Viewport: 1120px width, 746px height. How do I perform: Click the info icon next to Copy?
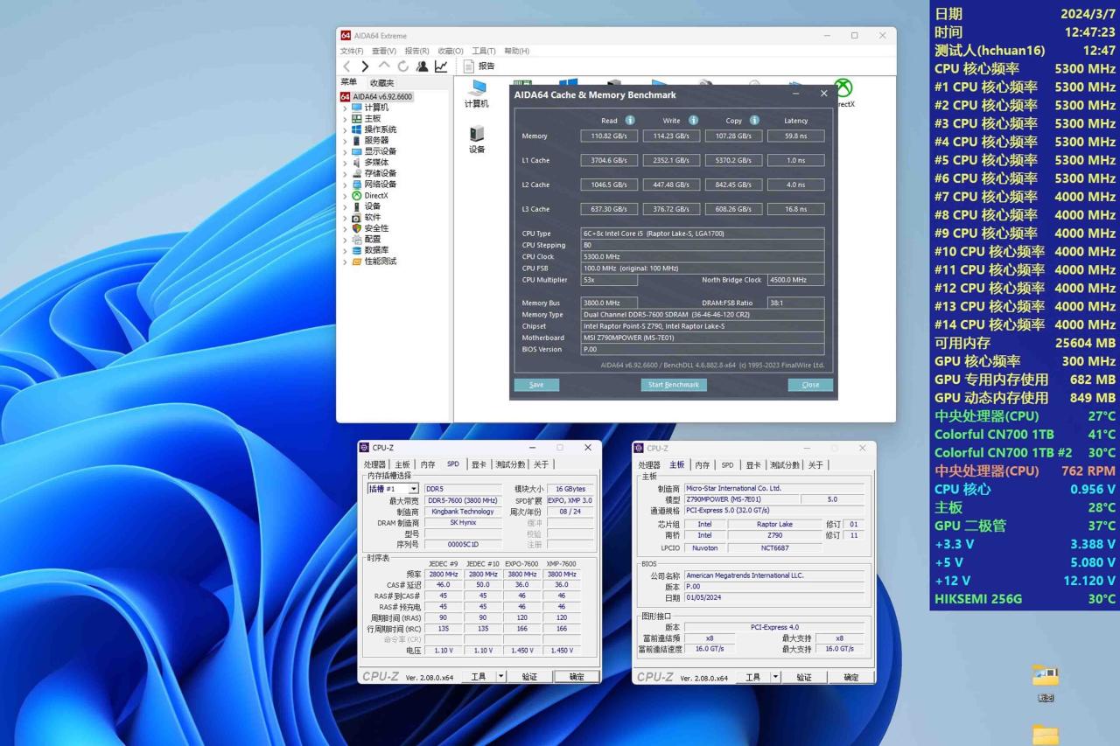pyautogui.click(x=754, y=121)
